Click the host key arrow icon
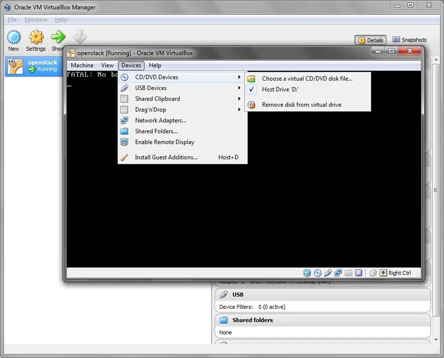 (383, 273)
